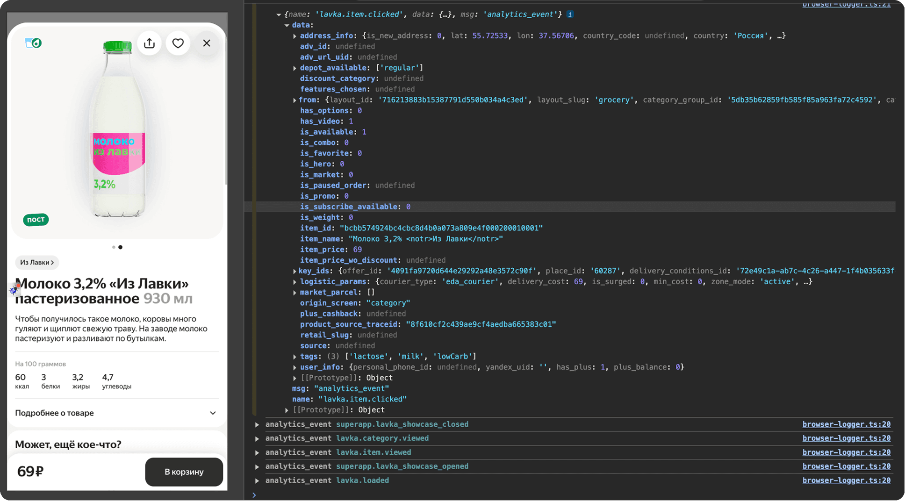Expand [[Prototype]] under data object
905x501 pixels.
294,378
